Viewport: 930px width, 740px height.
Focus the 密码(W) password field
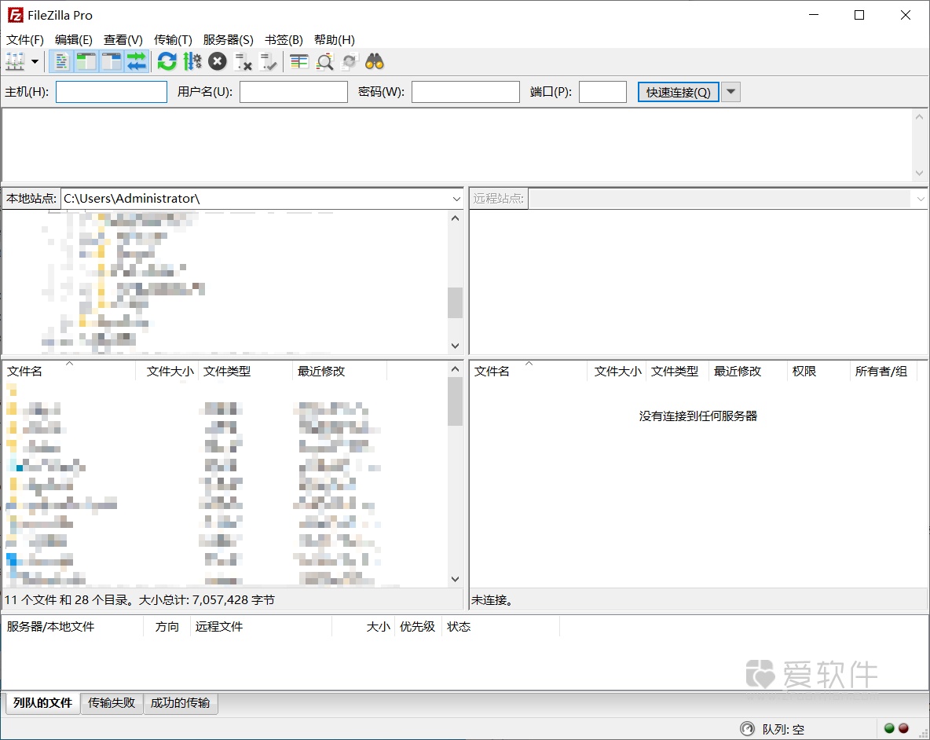pos(466,92)
